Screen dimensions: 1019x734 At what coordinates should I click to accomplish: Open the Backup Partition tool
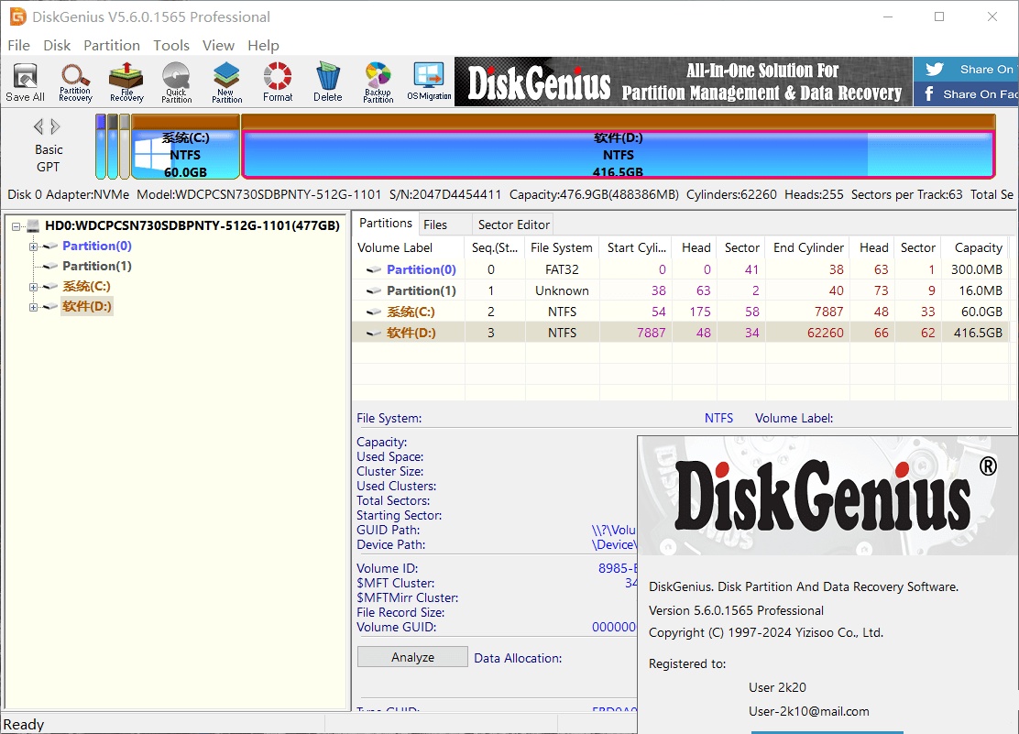tap(378, 82)
